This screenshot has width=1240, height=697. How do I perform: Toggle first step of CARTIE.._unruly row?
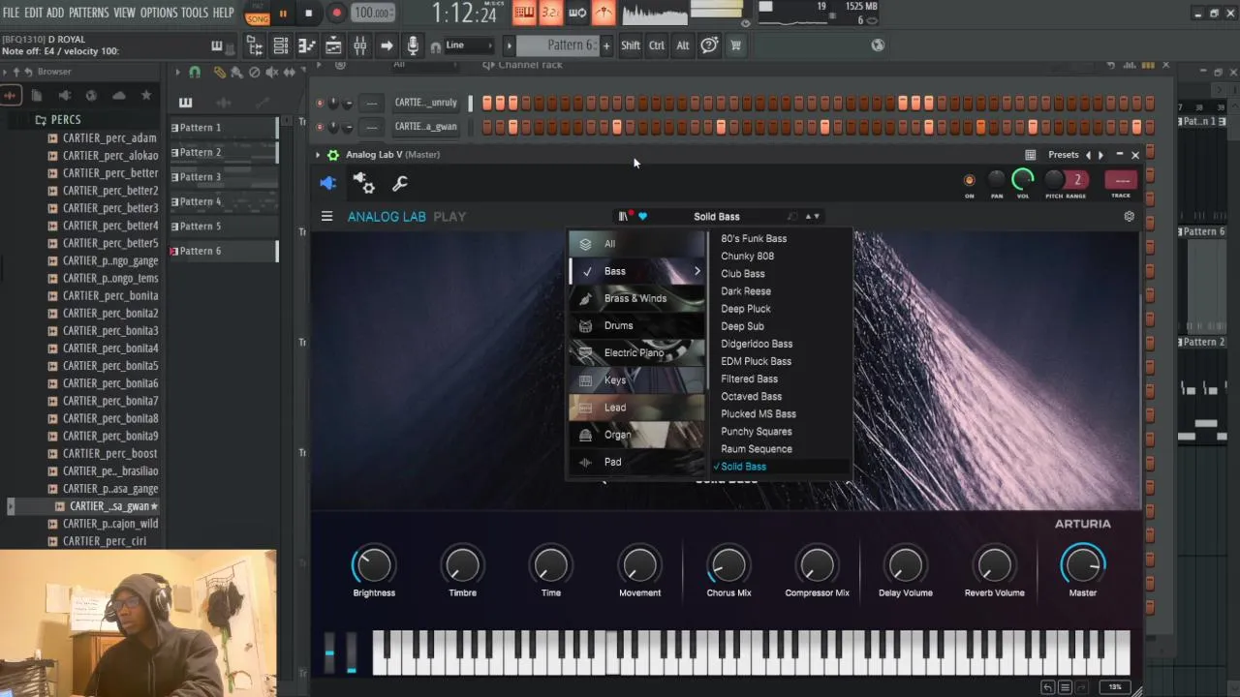486,103
